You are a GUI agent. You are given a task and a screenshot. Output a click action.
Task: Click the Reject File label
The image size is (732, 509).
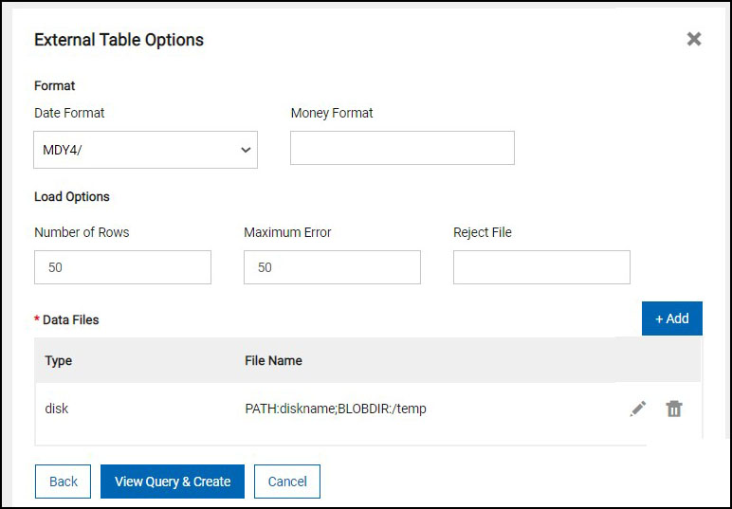(x=483, y=232)
